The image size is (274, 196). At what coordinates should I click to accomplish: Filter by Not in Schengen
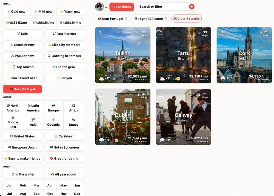click(x=64, y=147)
